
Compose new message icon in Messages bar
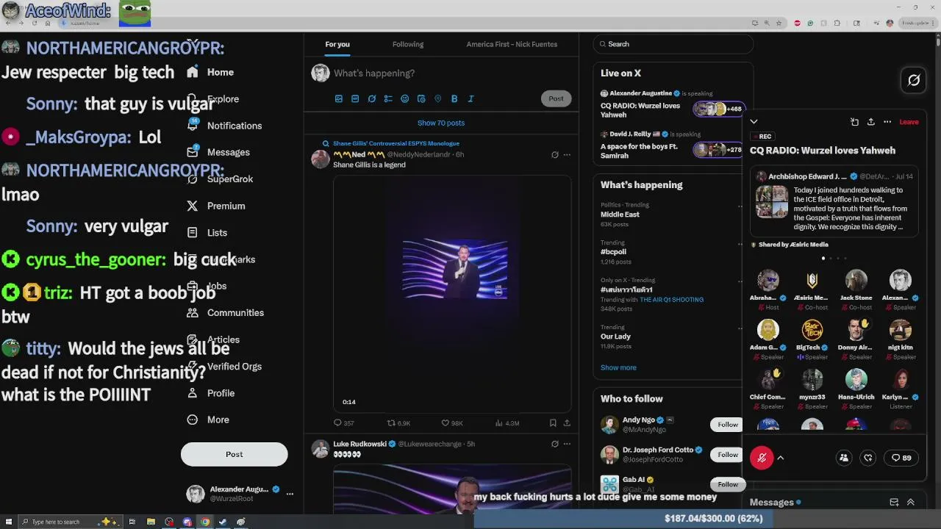click(x=894, y=503)
